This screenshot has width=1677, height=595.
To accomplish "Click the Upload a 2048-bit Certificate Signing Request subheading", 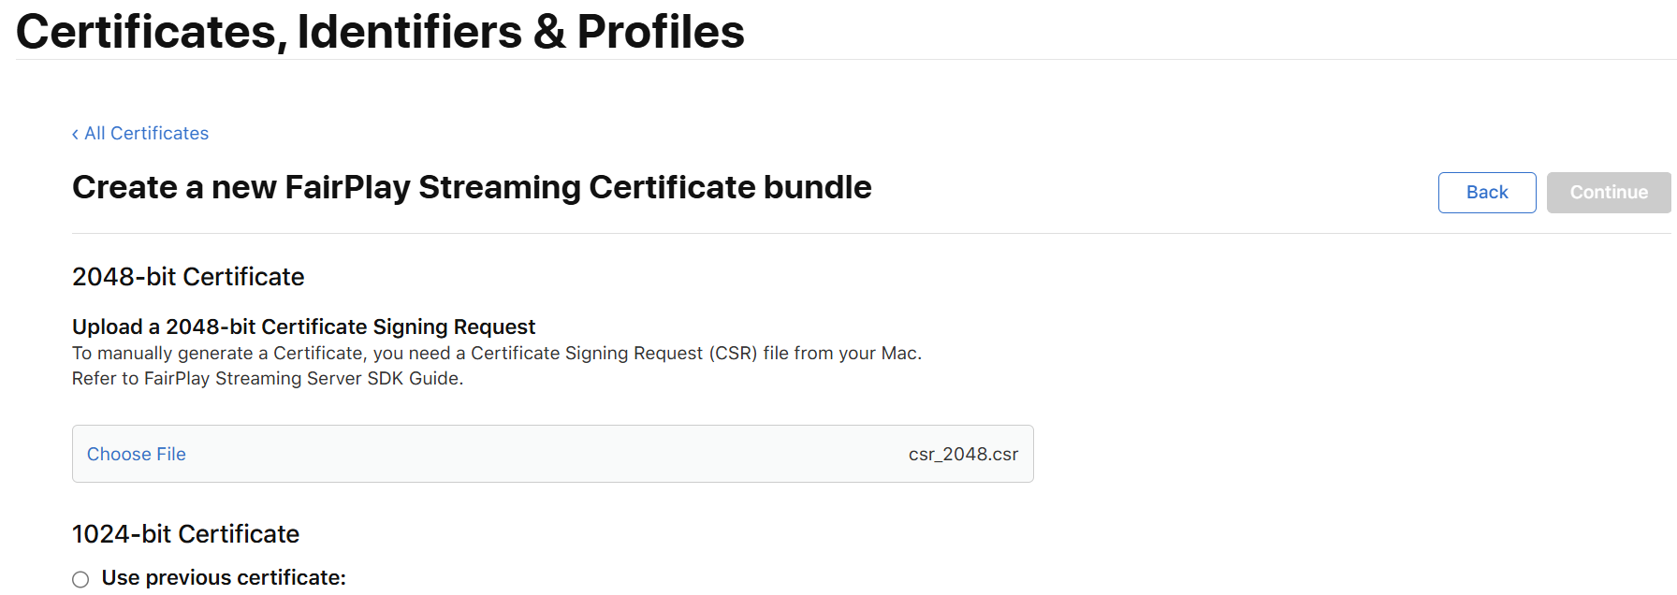I will pos(303,327).
